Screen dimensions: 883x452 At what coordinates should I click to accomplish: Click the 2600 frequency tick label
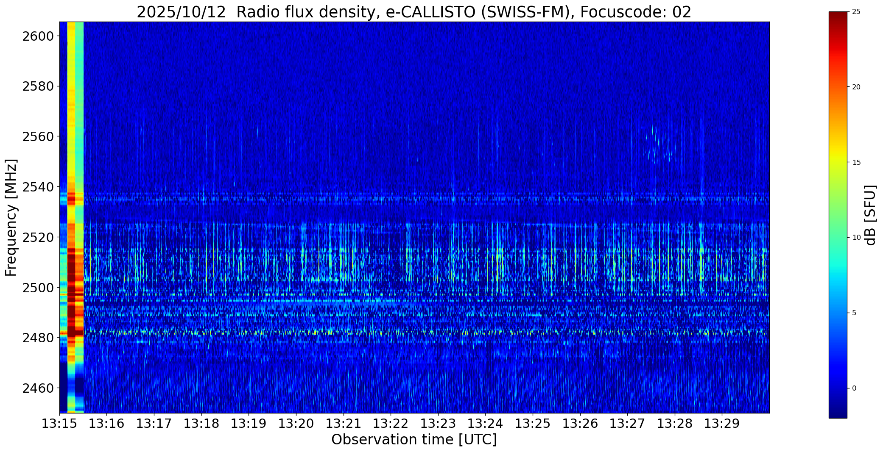[38, 36]
